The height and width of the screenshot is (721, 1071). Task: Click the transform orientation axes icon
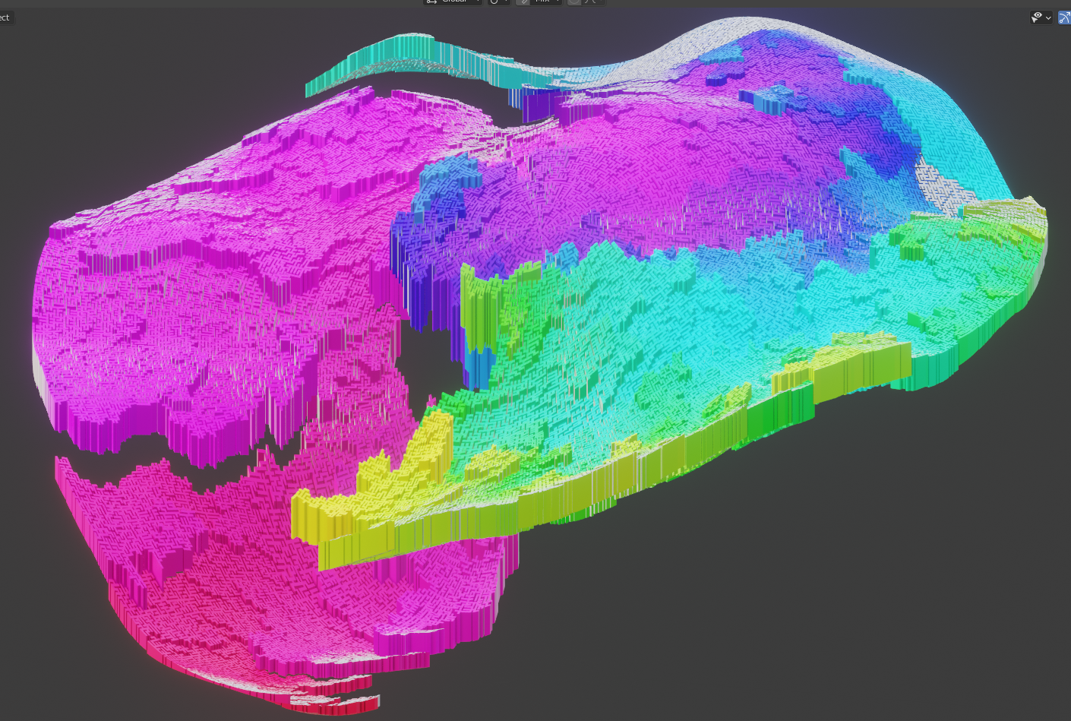(x=431, y=2)
